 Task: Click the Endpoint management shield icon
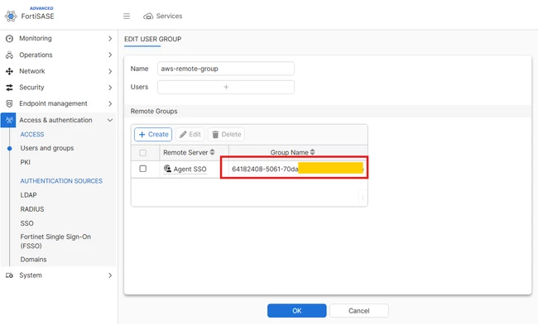[10, 103]
